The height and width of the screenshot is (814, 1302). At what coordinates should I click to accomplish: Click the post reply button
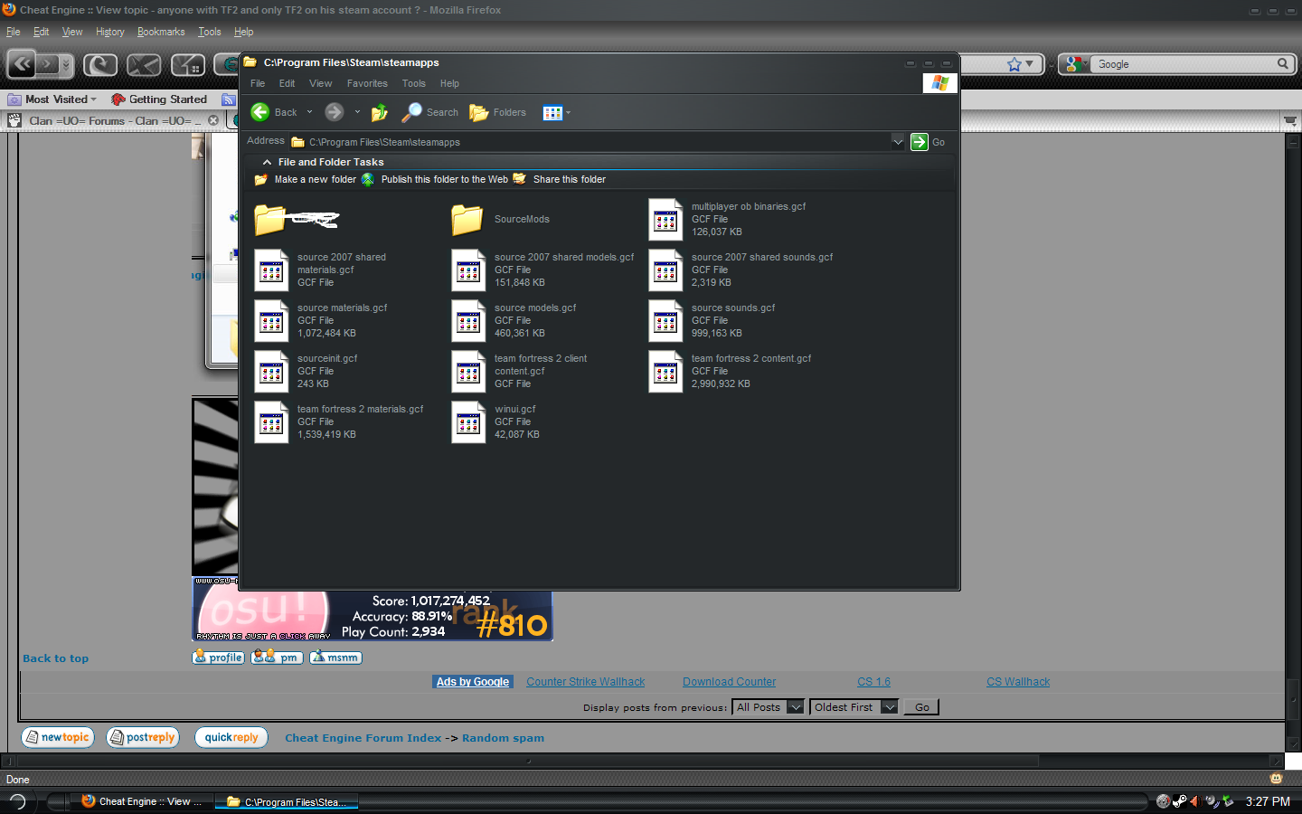tap(143, 737)
